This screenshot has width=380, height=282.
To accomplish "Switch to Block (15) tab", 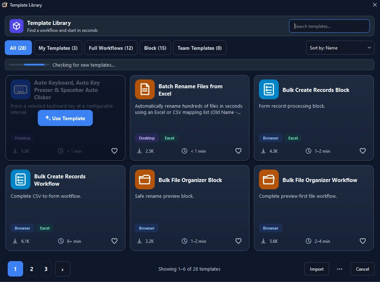I will coord(155,48).
